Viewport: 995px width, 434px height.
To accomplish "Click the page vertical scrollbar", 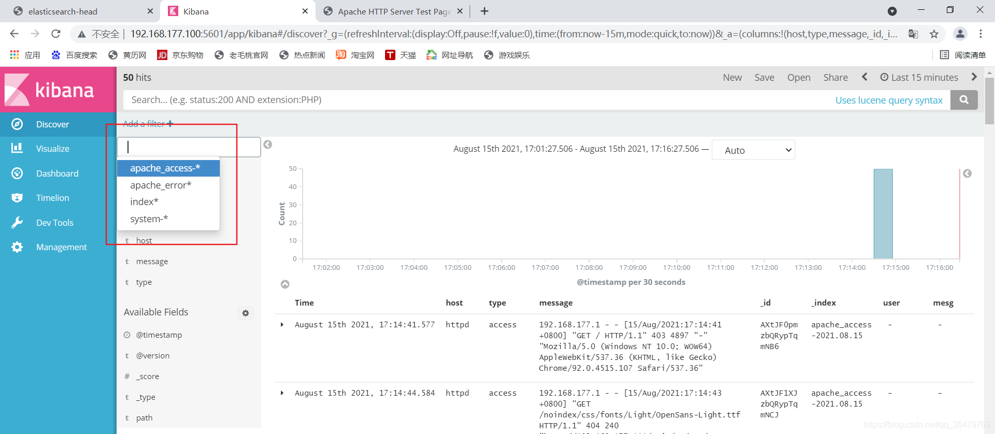I will [989, 101].
